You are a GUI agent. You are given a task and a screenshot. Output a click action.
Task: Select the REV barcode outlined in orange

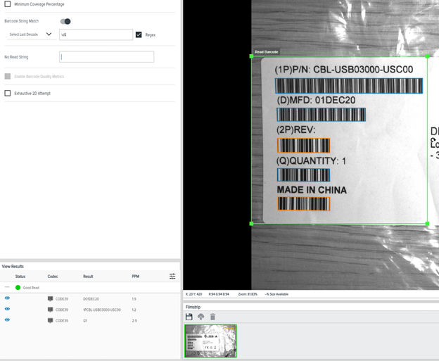303,146
